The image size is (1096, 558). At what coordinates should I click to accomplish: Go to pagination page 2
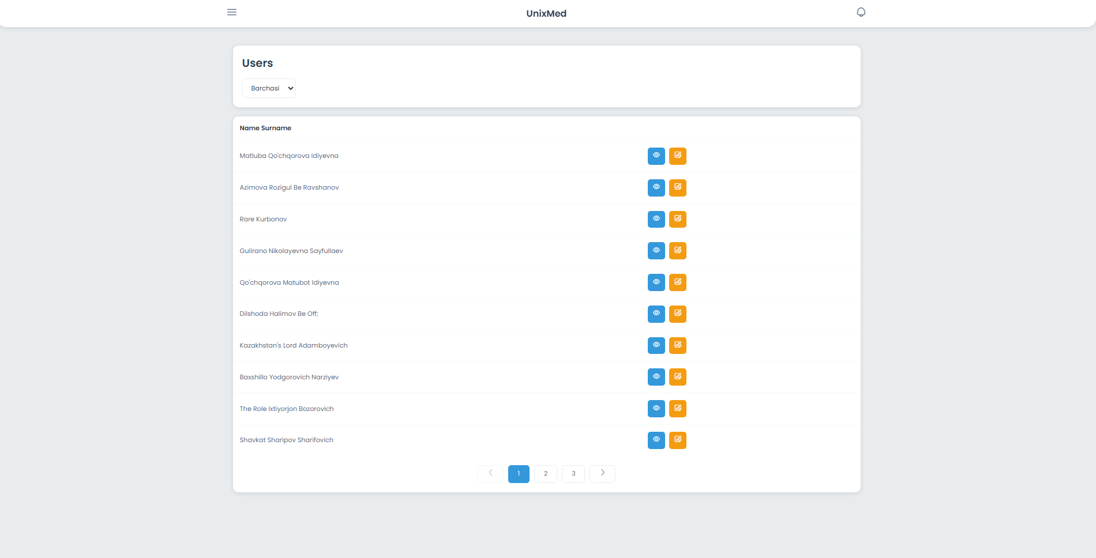pos(545,474)
